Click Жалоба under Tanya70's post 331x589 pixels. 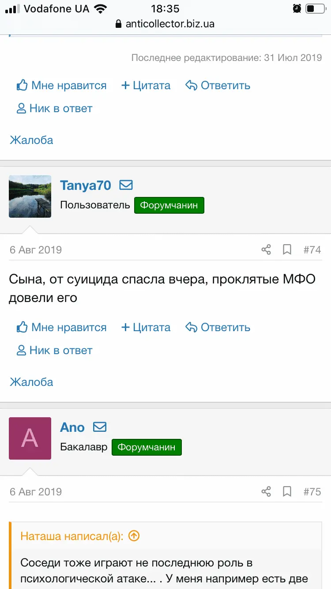(31, 381)
